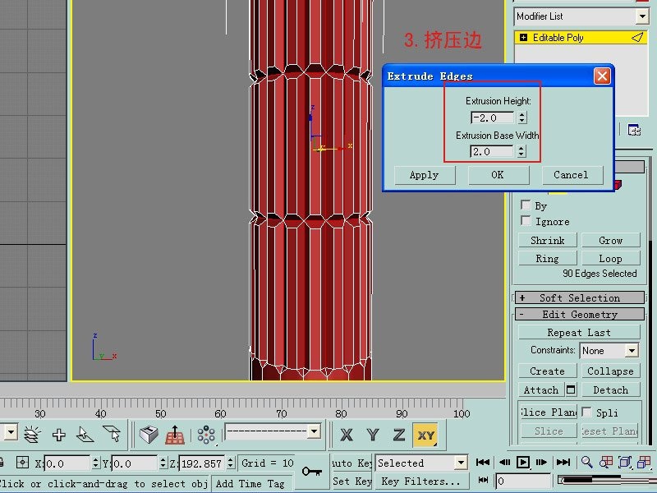Screen dimensions: 657x493
Task: Select Zoom All viewports tool
Action: (606, 463)
